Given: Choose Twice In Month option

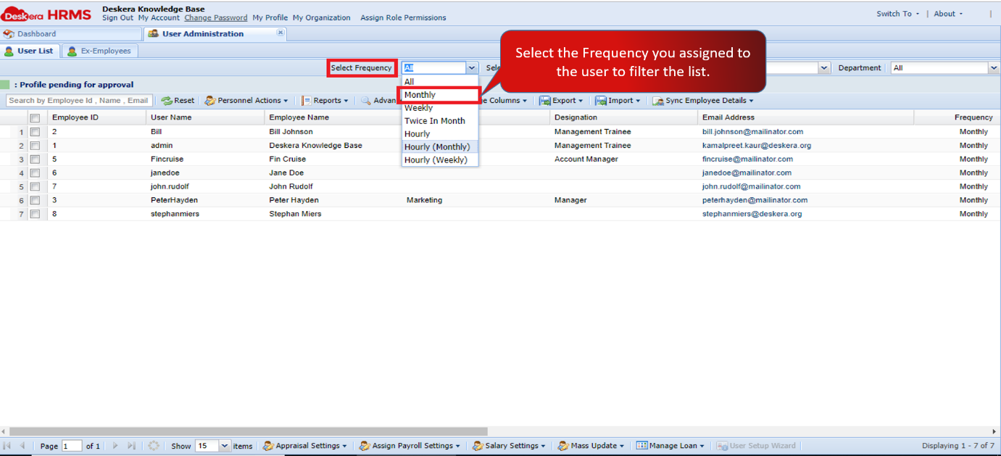Looking at the screenshot, I should pos(440,121).
